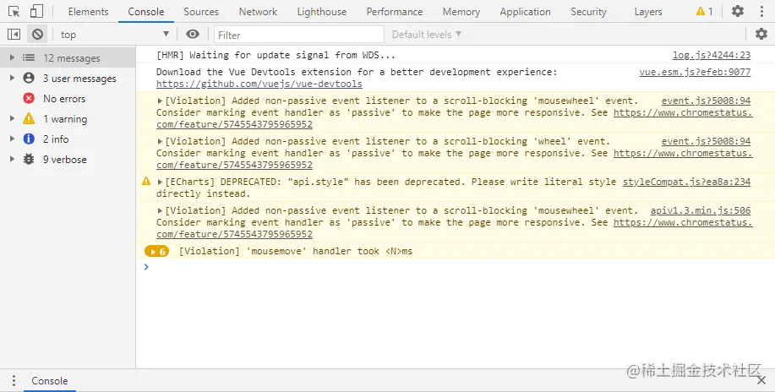Toggle the device toolbar icon
The image size is (775, 392).
[x=36, y=11]
